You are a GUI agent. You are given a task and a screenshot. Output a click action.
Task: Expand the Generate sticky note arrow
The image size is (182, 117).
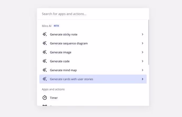click(x=142, y=34)
